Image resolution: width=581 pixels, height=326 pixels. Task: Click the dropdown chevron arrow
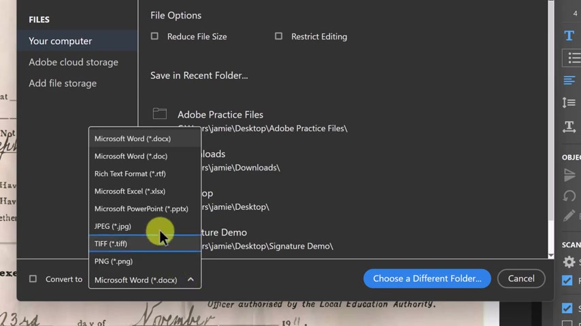pyautogui.click(x=190, y=279)
